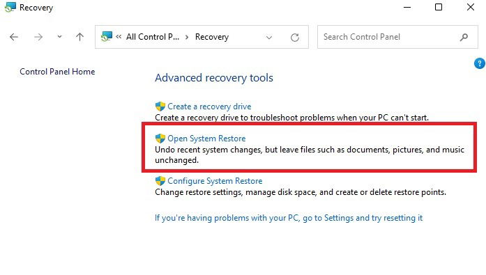
Task: Click the forward navigation arrow
Action: [38, 37]
